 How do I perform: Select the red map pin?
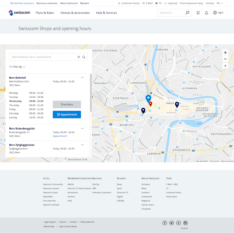150,104
